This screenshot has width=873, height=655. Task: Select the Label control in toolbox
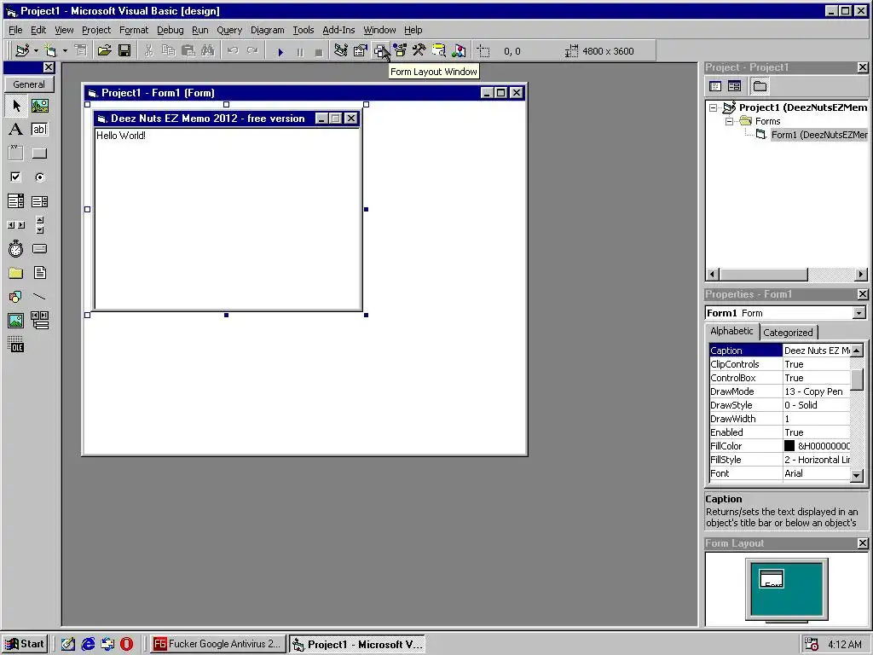click(x=15, y=130)
